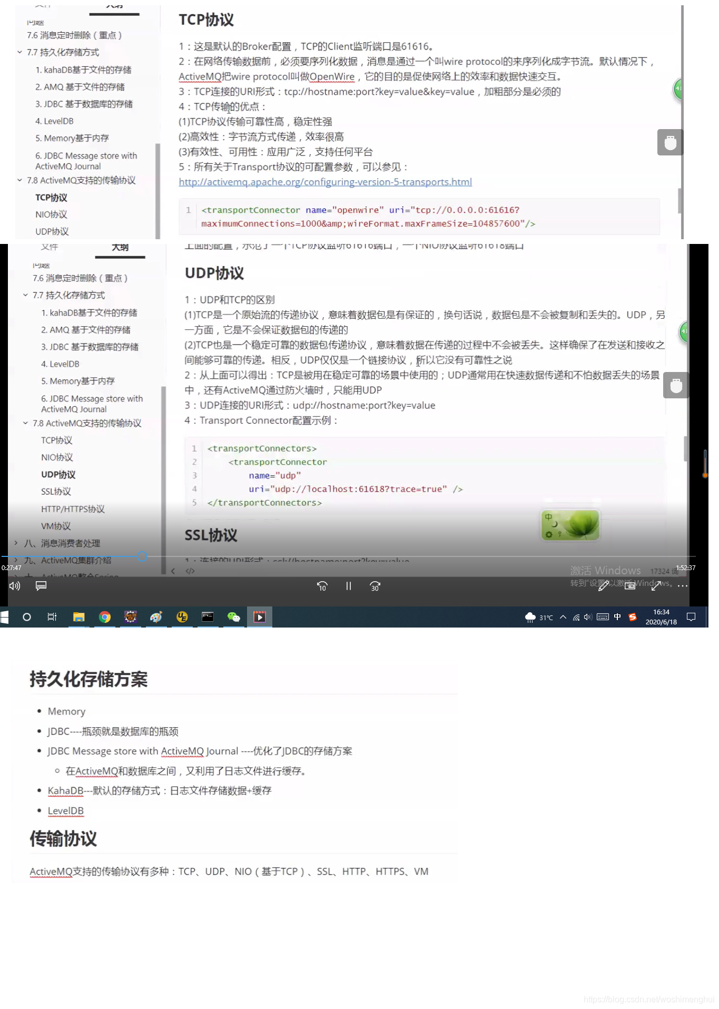Viewport: 719px width, 1009px height.
Task: Open the Windows Start menu
Action: [x=5, y=617]
